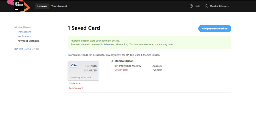Switch to Your Account tab
Viewport: 256px width, 116px height.
59,6
